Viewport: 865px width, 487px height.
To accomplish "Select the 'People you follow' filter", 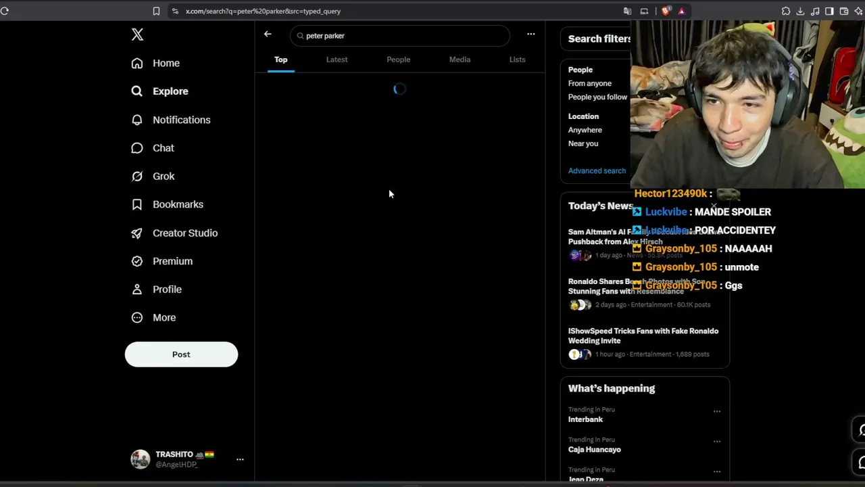I will pos(598,97).
